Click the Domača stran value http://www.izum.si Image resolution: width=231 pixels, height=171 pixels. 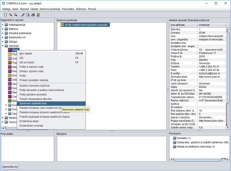point(209,77)
